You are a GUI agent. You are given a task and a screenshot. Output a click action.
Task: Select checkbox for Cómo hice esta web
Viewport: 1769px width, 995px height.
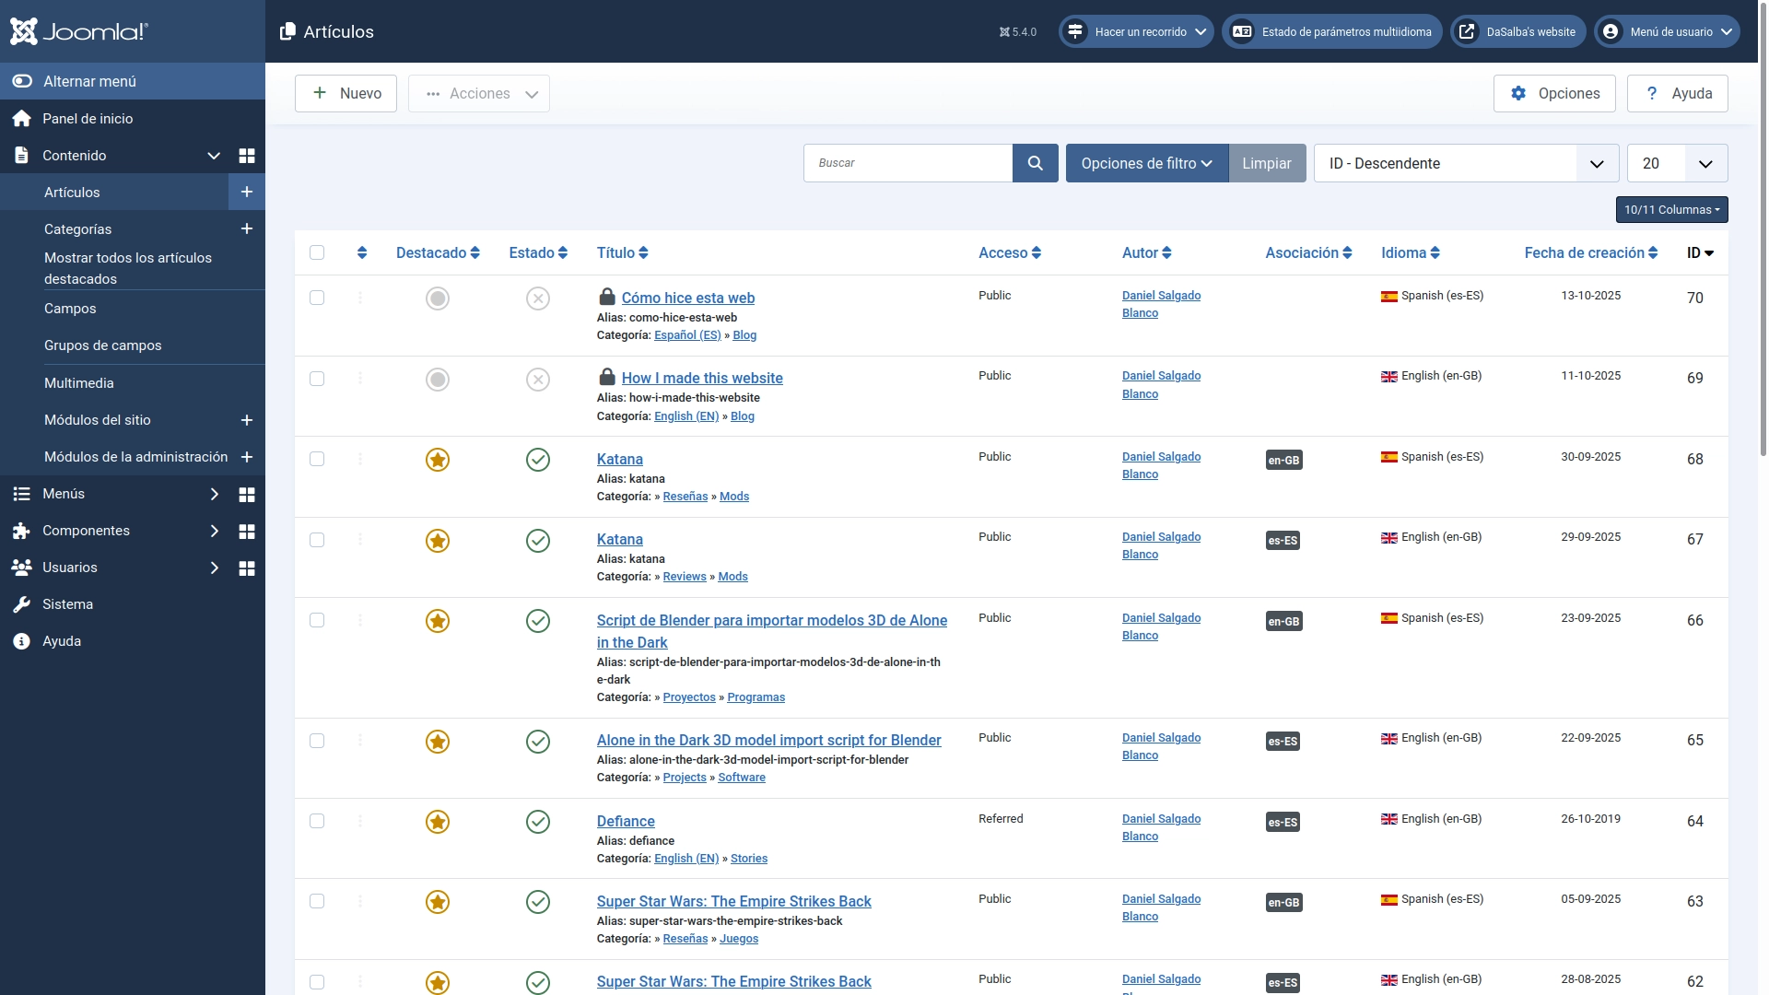(x=317, y=298)
